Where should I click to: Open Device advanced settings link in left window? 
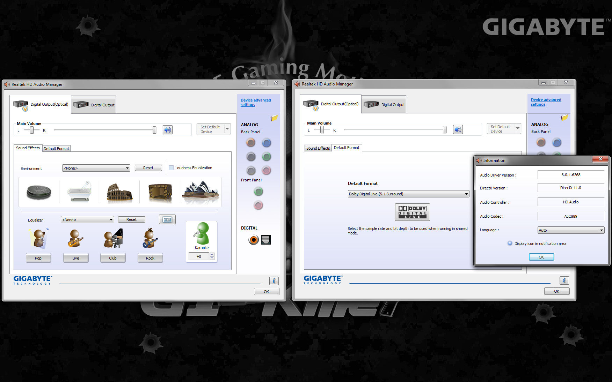(256, 103)
